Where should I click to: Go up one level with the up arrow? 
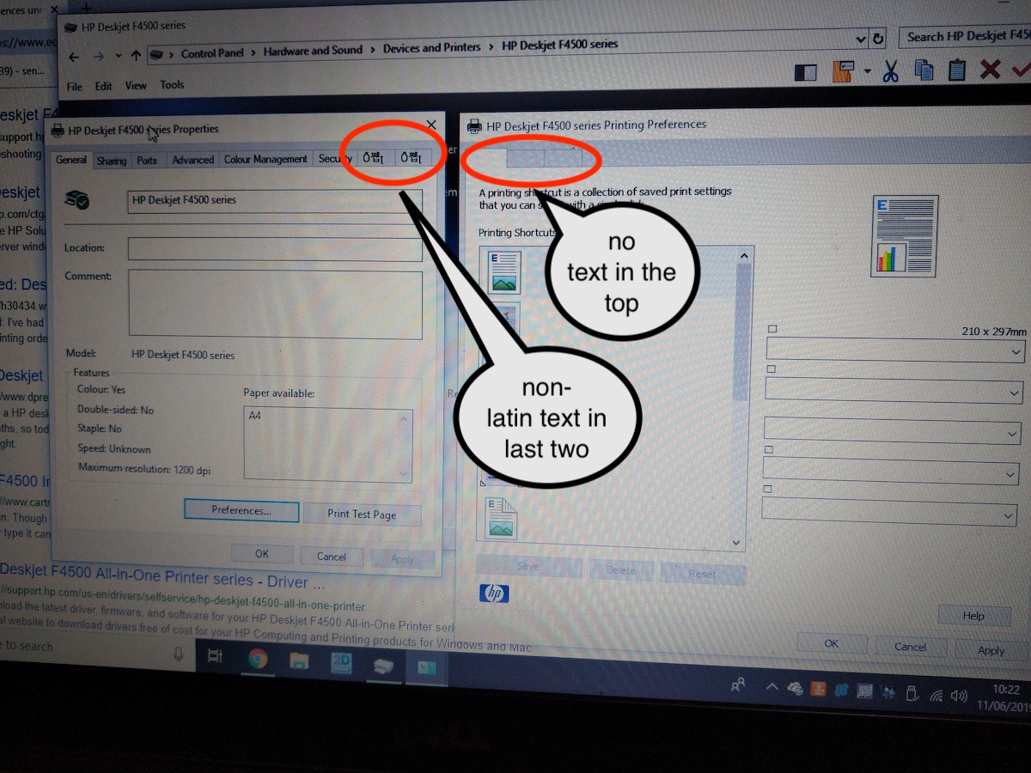click(x=136, y=56)
